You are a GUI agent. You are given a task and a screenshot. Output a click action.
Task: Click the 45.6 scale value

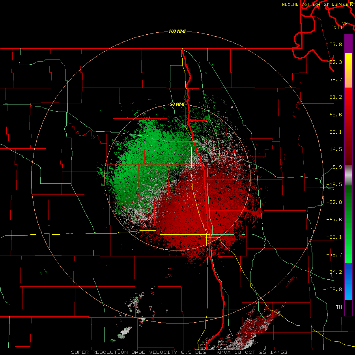(x=336, y=114)
